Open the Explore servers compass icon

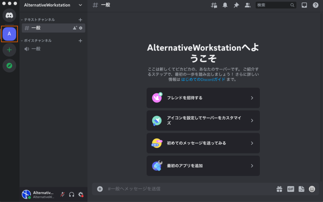[9, 66]
